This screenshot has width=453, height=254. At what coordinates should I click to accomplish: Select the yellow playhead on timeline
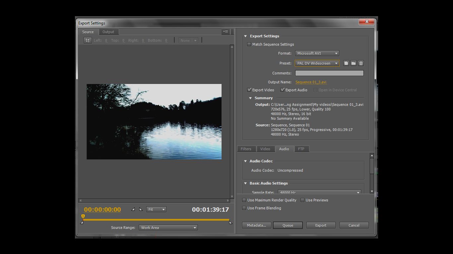click(83, 216)
